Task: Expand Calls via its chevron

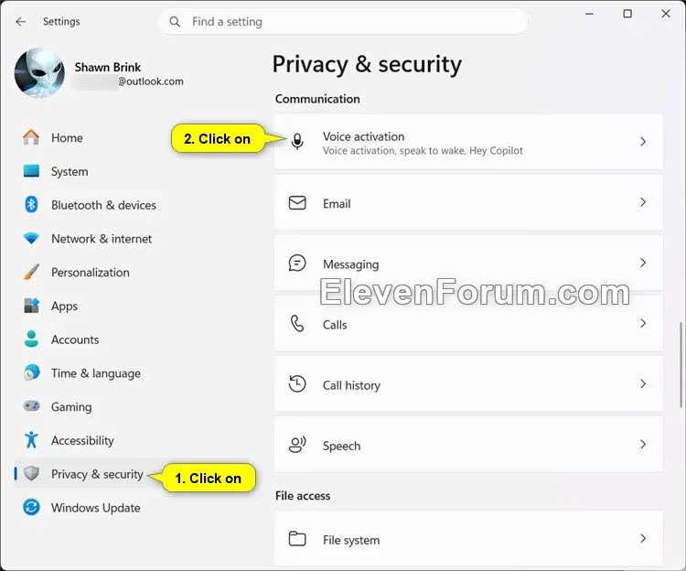Action: 643,323
